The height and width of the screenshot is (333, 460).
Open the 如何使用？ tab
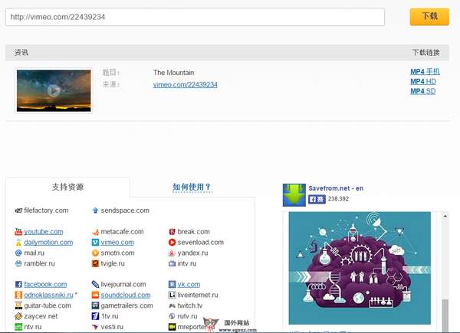click(191, 187)
